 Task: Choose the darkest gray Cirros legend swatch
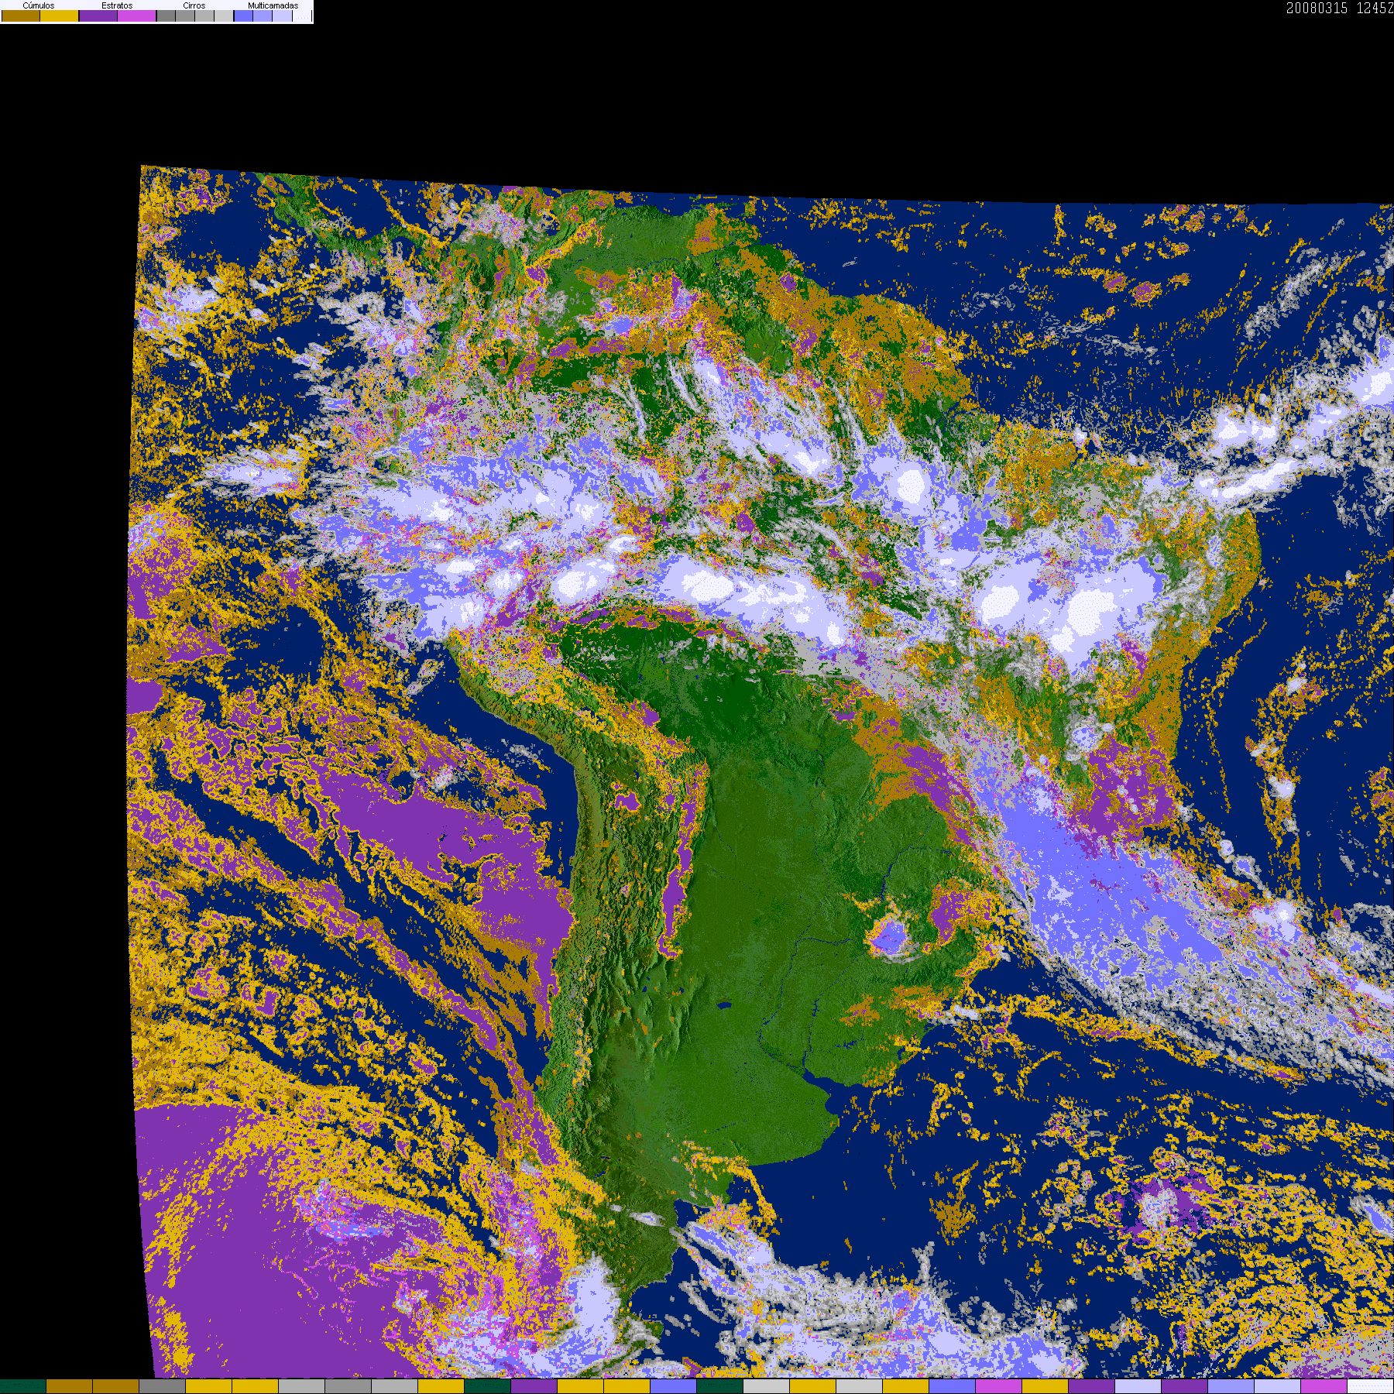coord(166,15)
